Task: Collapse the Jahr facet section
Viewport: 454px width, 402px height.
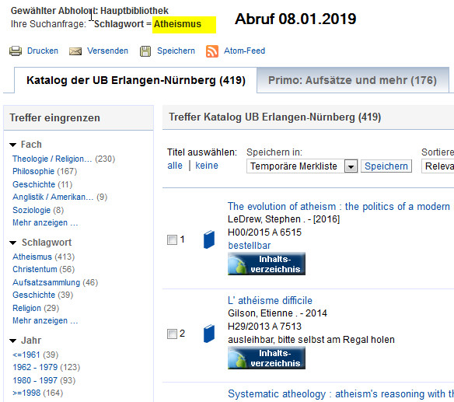Action: (13, 341)
